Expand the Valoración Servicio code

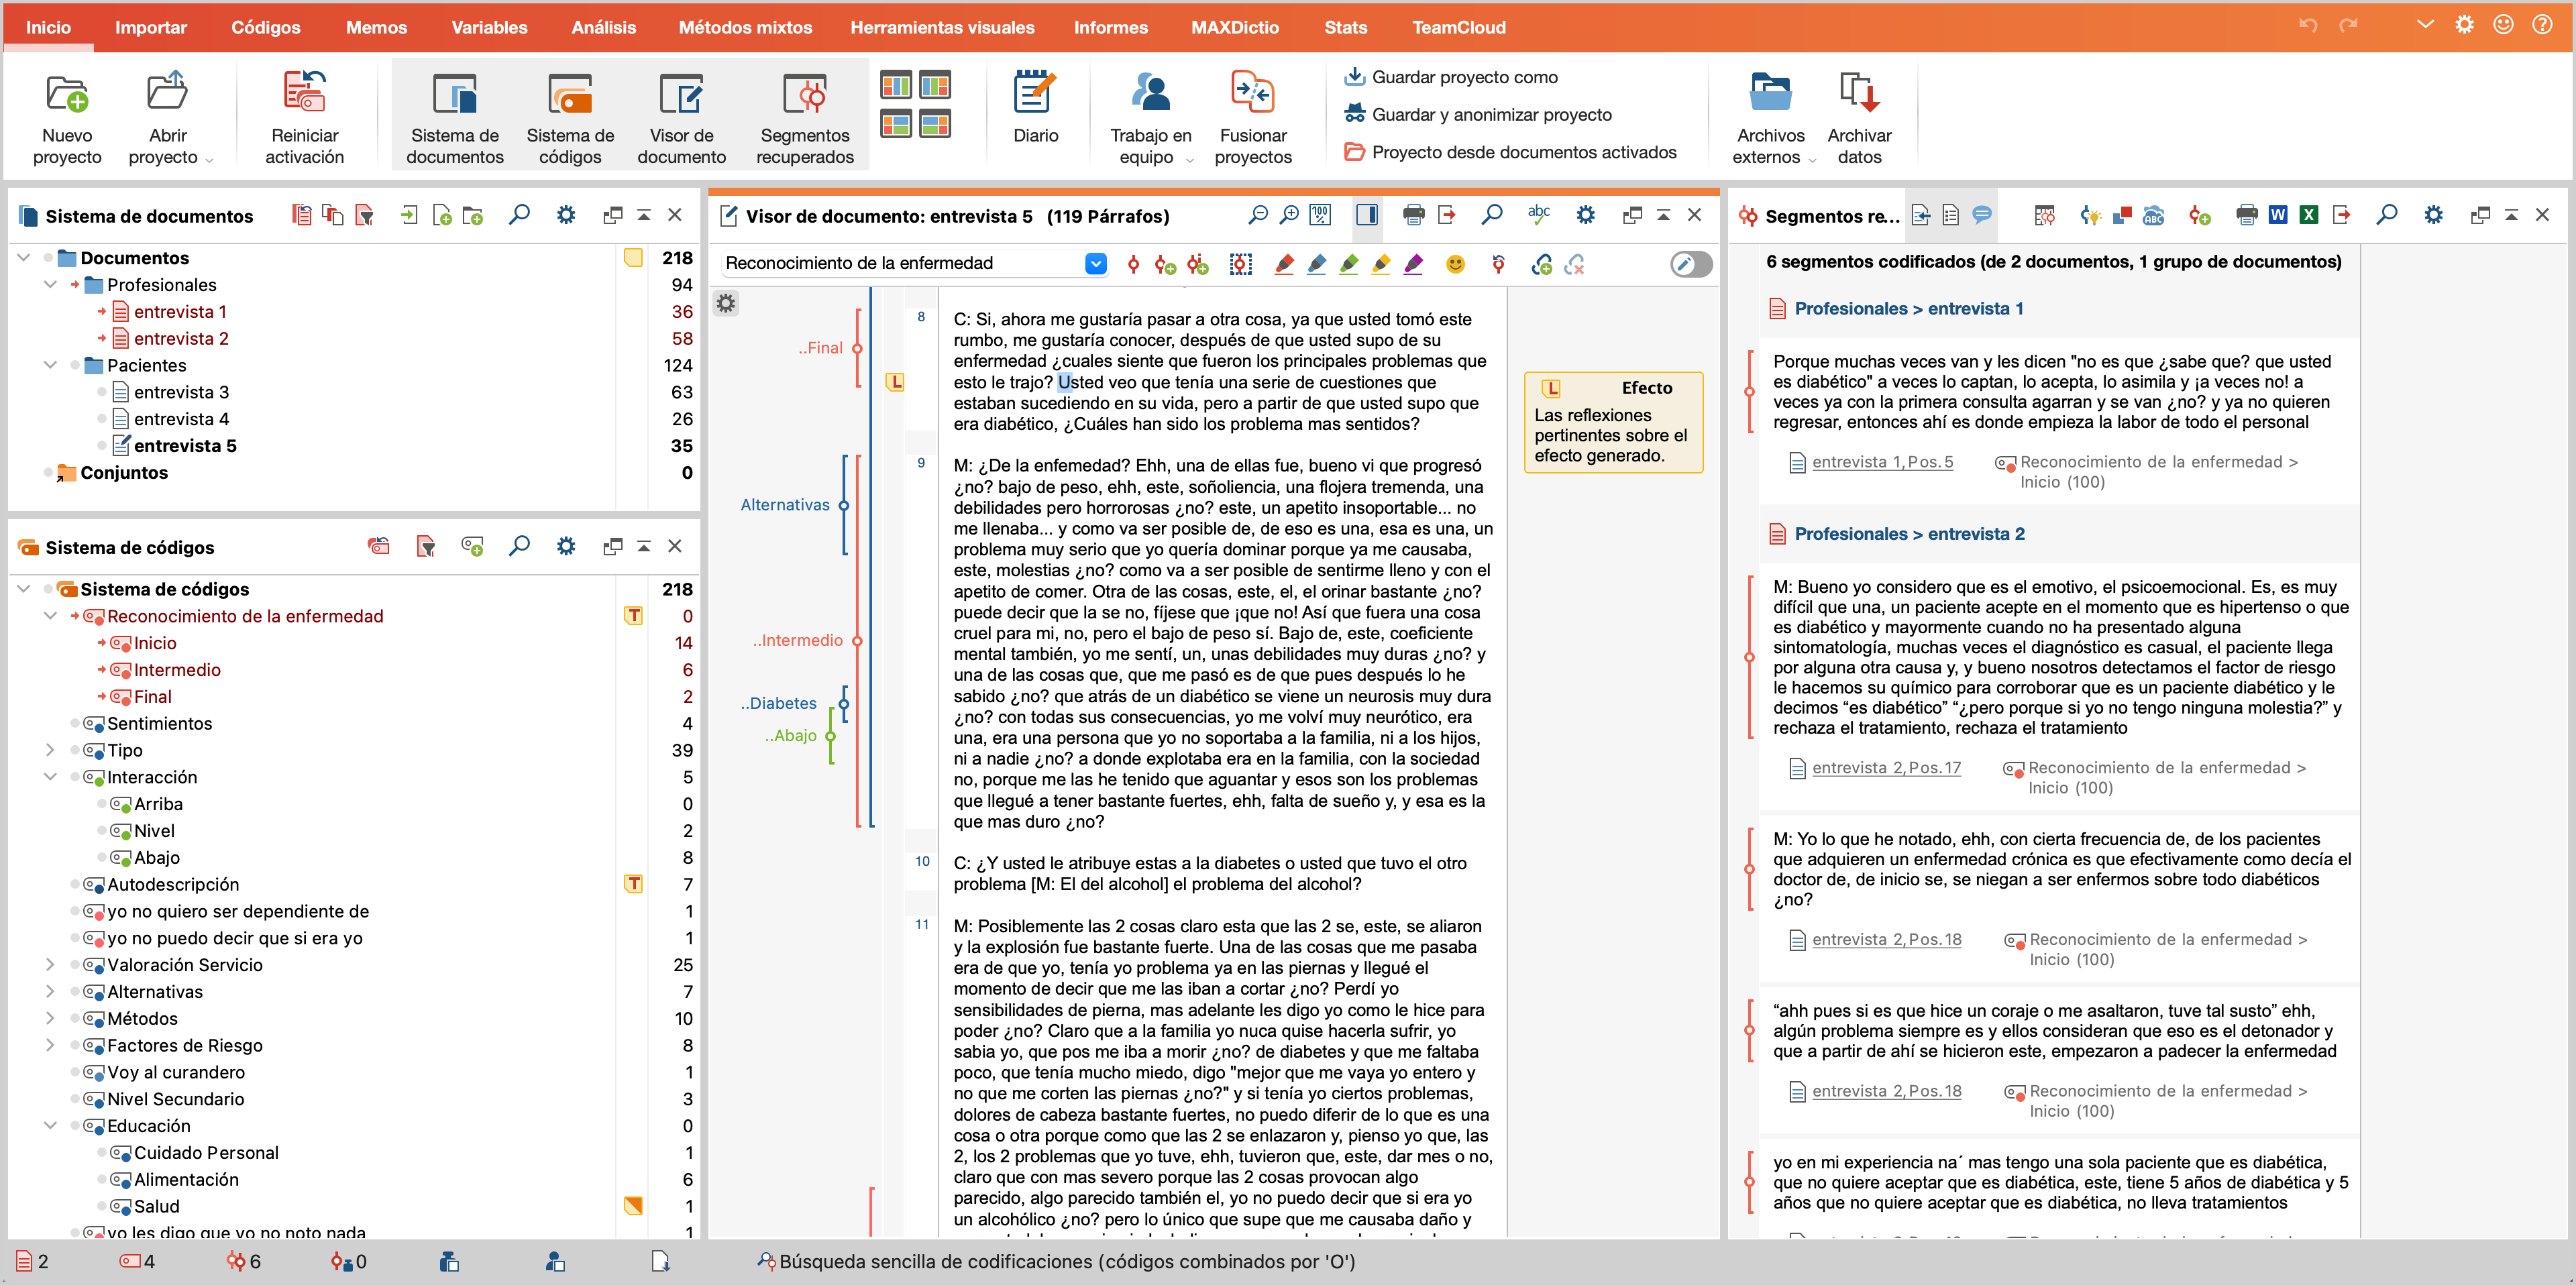(50, 965)
